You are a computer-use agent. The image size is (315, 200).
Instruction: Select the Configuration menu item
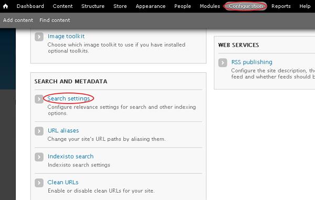pyautogui.click(x=246, y=6)
